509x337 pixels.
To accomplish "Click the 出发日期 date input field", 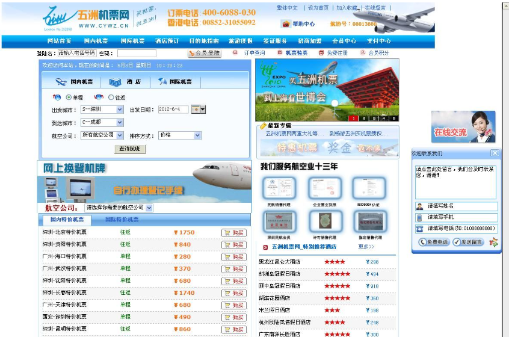I will pos(173,110).
